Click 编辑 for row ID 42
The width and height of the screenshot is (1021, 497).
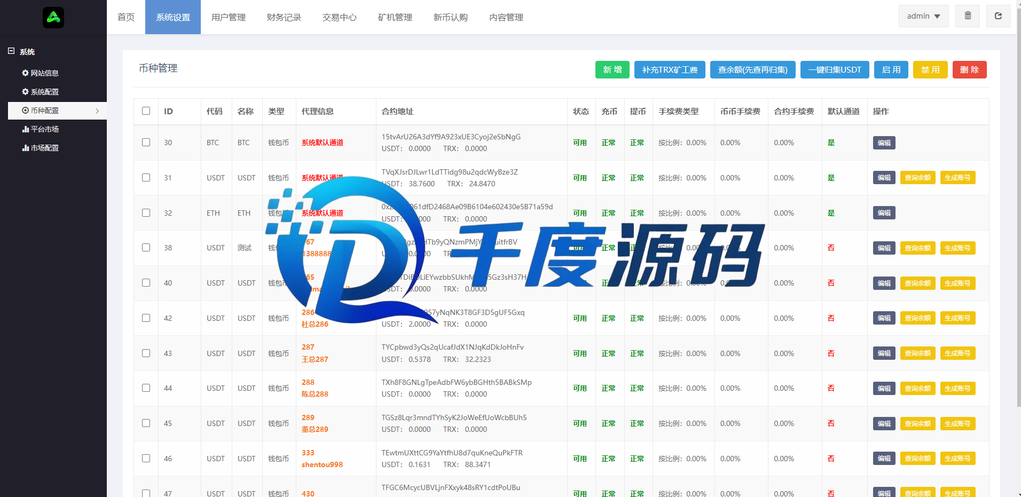884,318
